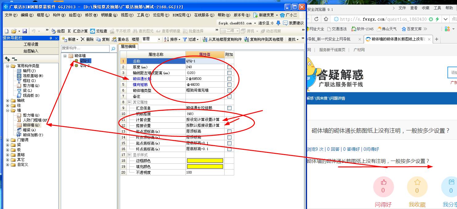Click the 填充颜色 yellow swatch
Image resolution: width=457 pixels, height=209 pixels.
pos(205,166)
